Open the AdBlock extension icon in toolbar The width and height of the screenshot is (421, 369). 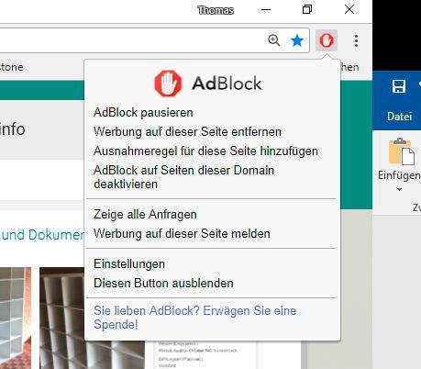(327, 40)
